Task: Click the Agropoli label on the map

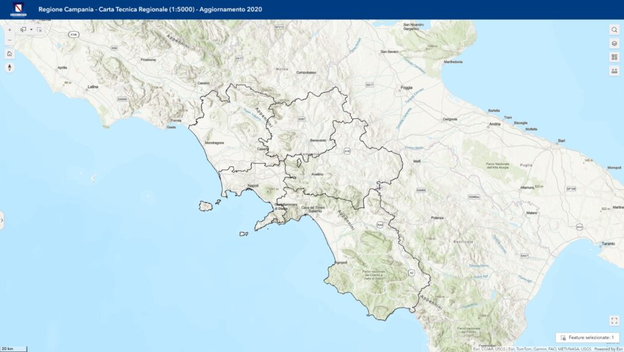Action: click(x=341, y=262)
